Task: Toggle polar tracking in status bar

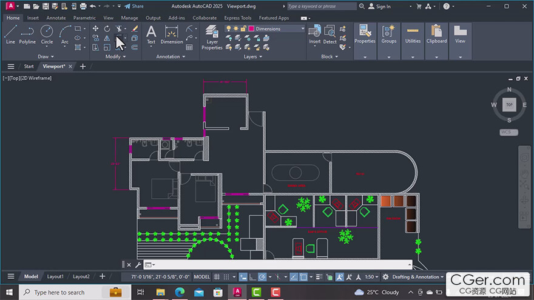Action: [x=262, y=277]
